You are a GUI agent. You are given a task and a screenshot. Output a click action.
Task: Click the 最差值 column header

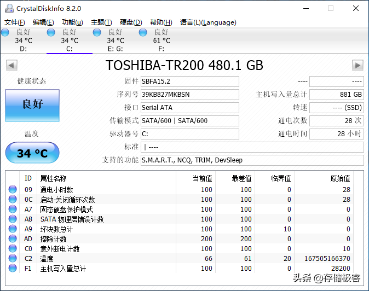pyautogui.click(x=241, y=178)
